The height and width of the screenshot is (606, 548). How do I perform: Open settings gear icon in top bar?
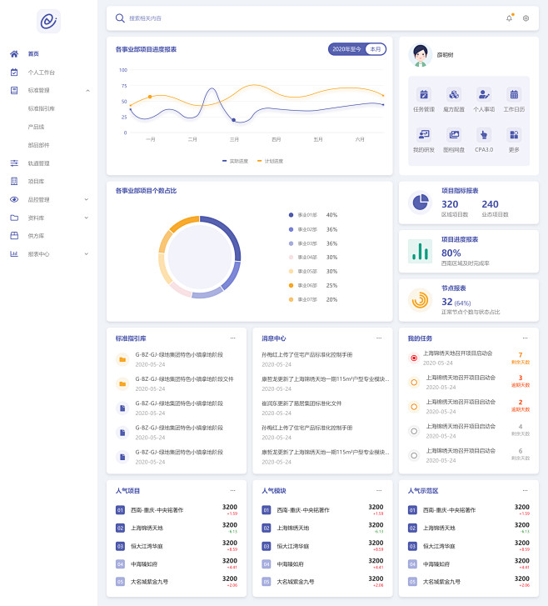(526, 18)
